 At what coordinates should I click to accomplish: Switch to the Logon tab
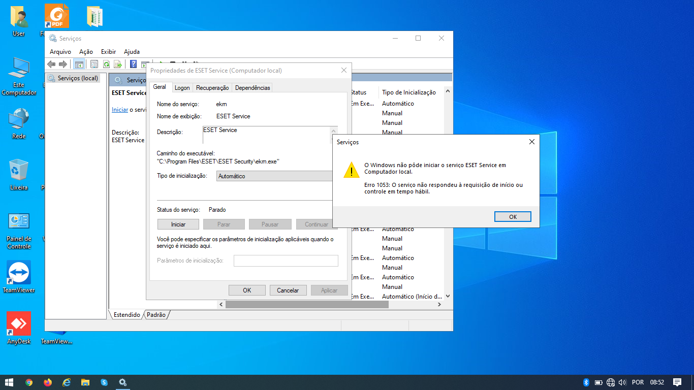pyautogui.click(x=182, y=88)
